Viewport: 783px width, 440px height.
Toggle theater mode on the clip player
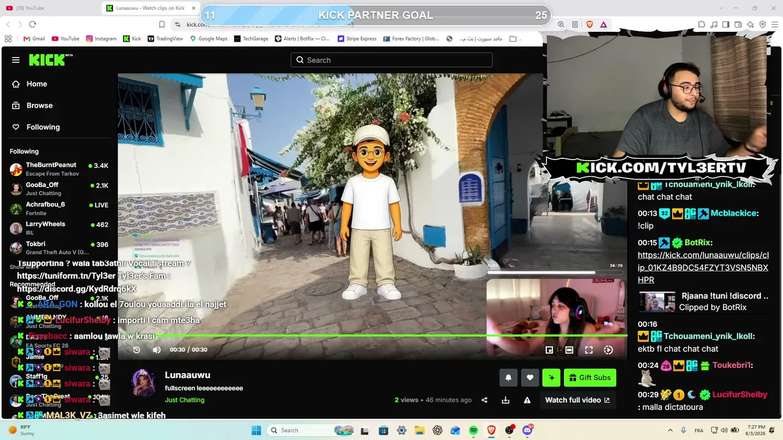pyautogui.click(x=569, y=350)
